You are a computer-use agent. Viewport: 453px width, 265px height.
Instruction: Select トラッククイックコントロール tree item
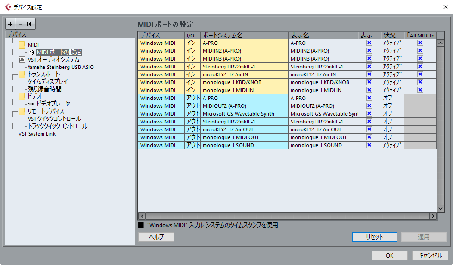(x=57, y=126)
